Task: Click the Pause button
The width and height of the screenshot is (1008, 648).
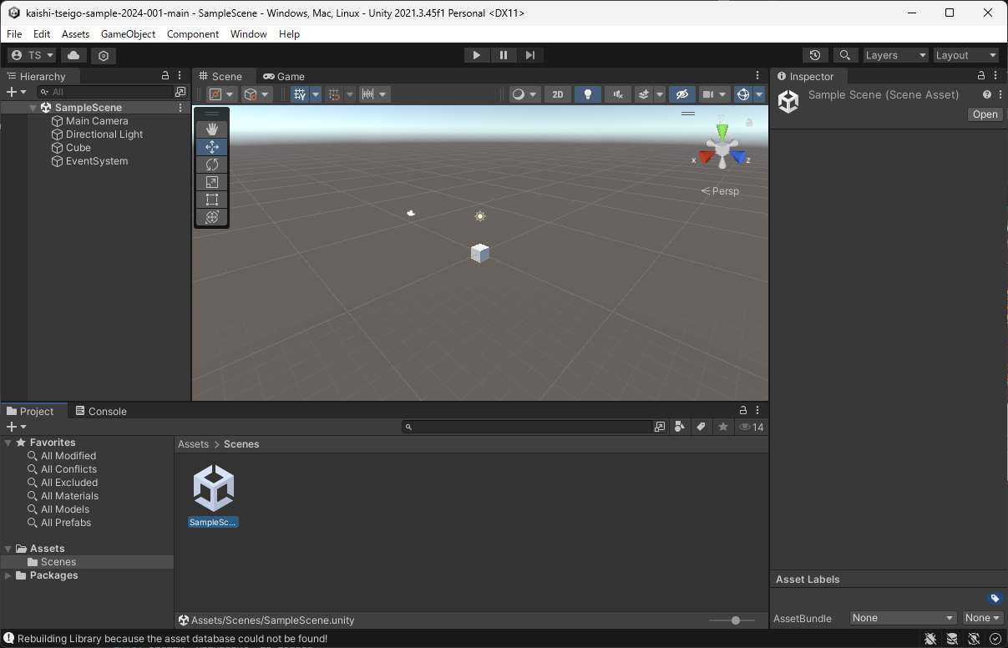Action: (504, 55)
